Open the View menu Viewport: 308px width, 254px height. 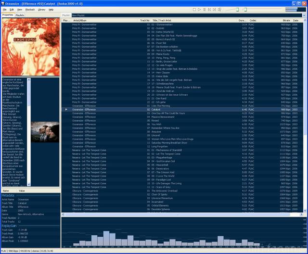pos(20,10)
